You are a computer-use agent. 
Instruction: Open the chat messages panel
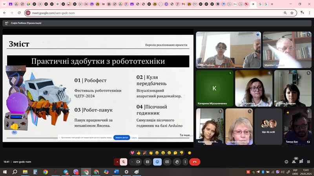pos(301,162)
